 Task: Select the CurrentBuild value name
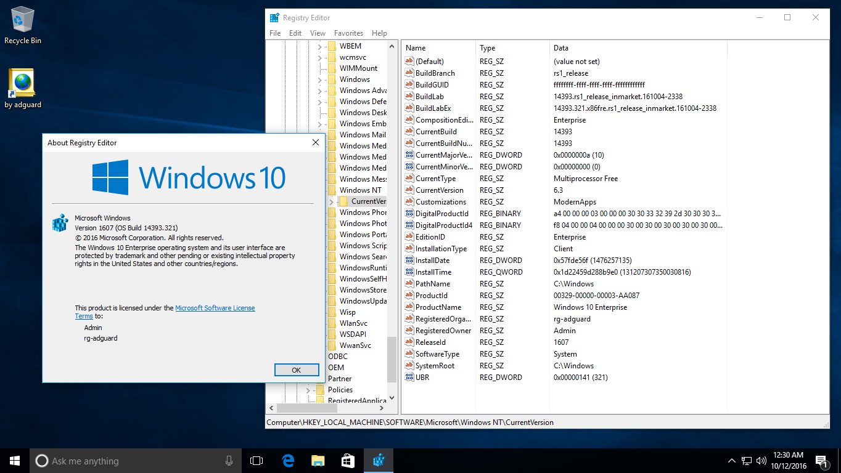tap(436, 131)
